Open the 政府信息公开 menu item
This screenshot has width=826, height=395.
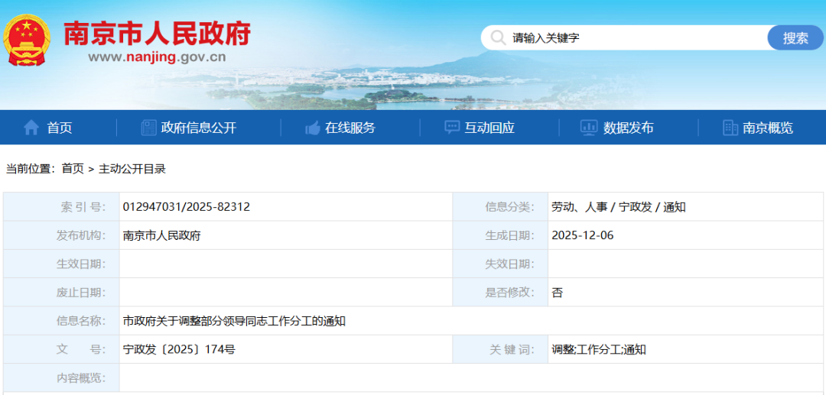[x=199, y=128]
